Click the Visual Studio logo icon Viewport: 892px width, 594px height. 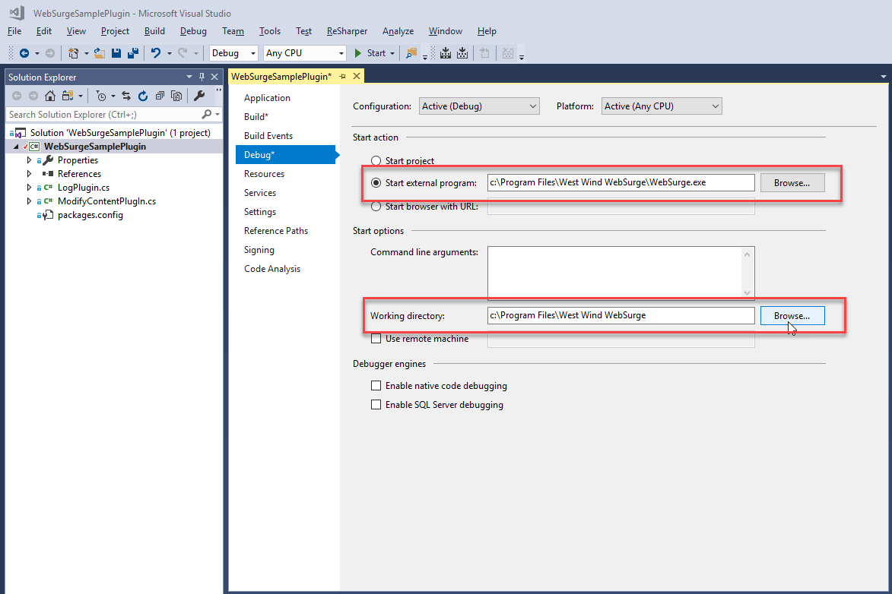tap(17, 12)
